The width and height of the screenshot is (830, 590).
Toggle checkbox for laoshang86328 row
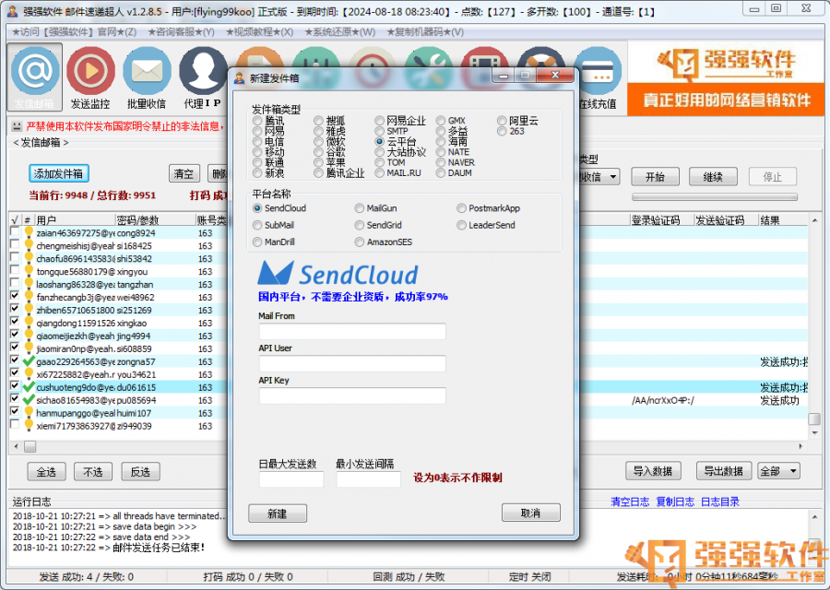[x=15, y=283]
